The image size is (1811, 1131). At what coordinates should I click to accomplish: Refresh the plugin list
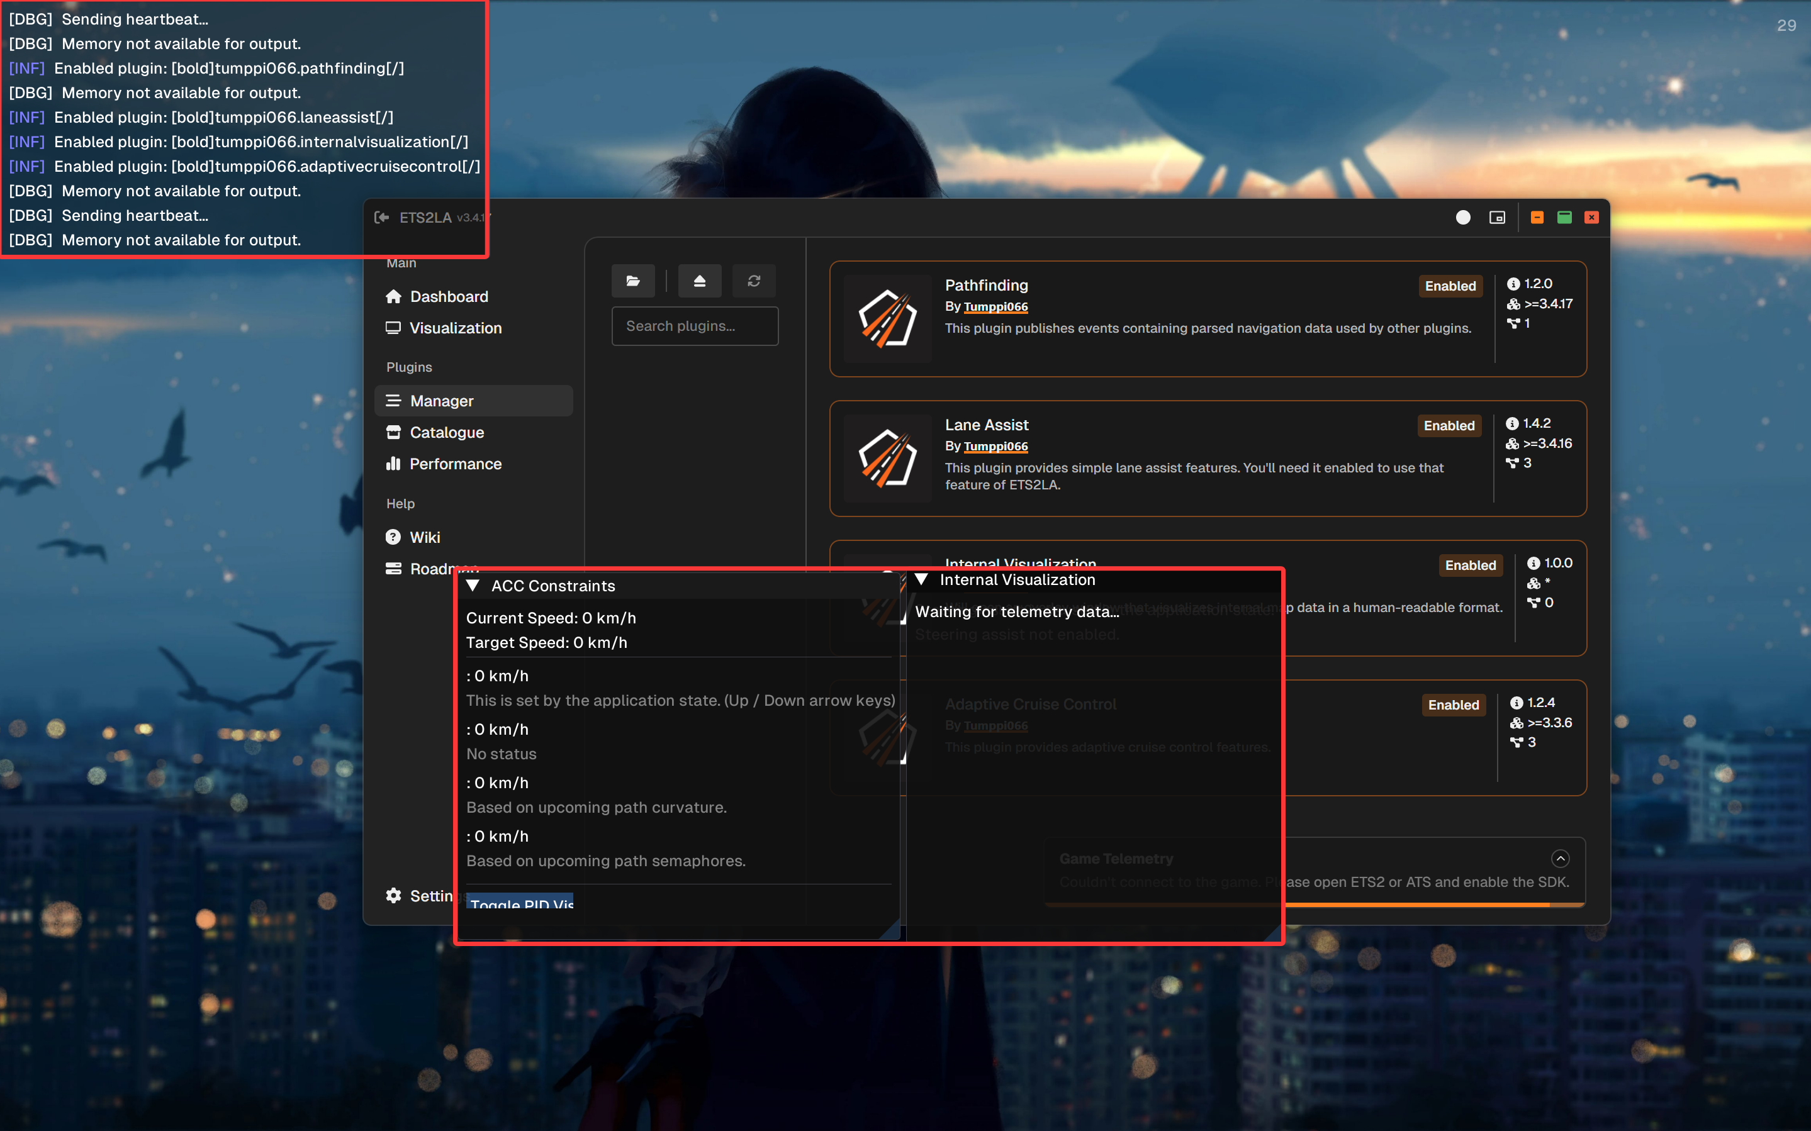[x=753, y=281]
